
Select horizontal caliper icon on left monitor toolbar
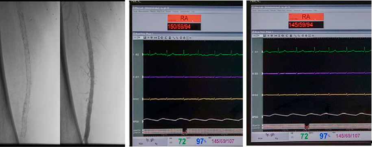tap(155, 38)
